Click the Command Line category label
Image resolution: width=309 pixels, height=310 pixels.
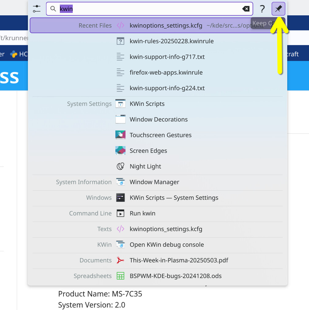[x=90, y=213]
